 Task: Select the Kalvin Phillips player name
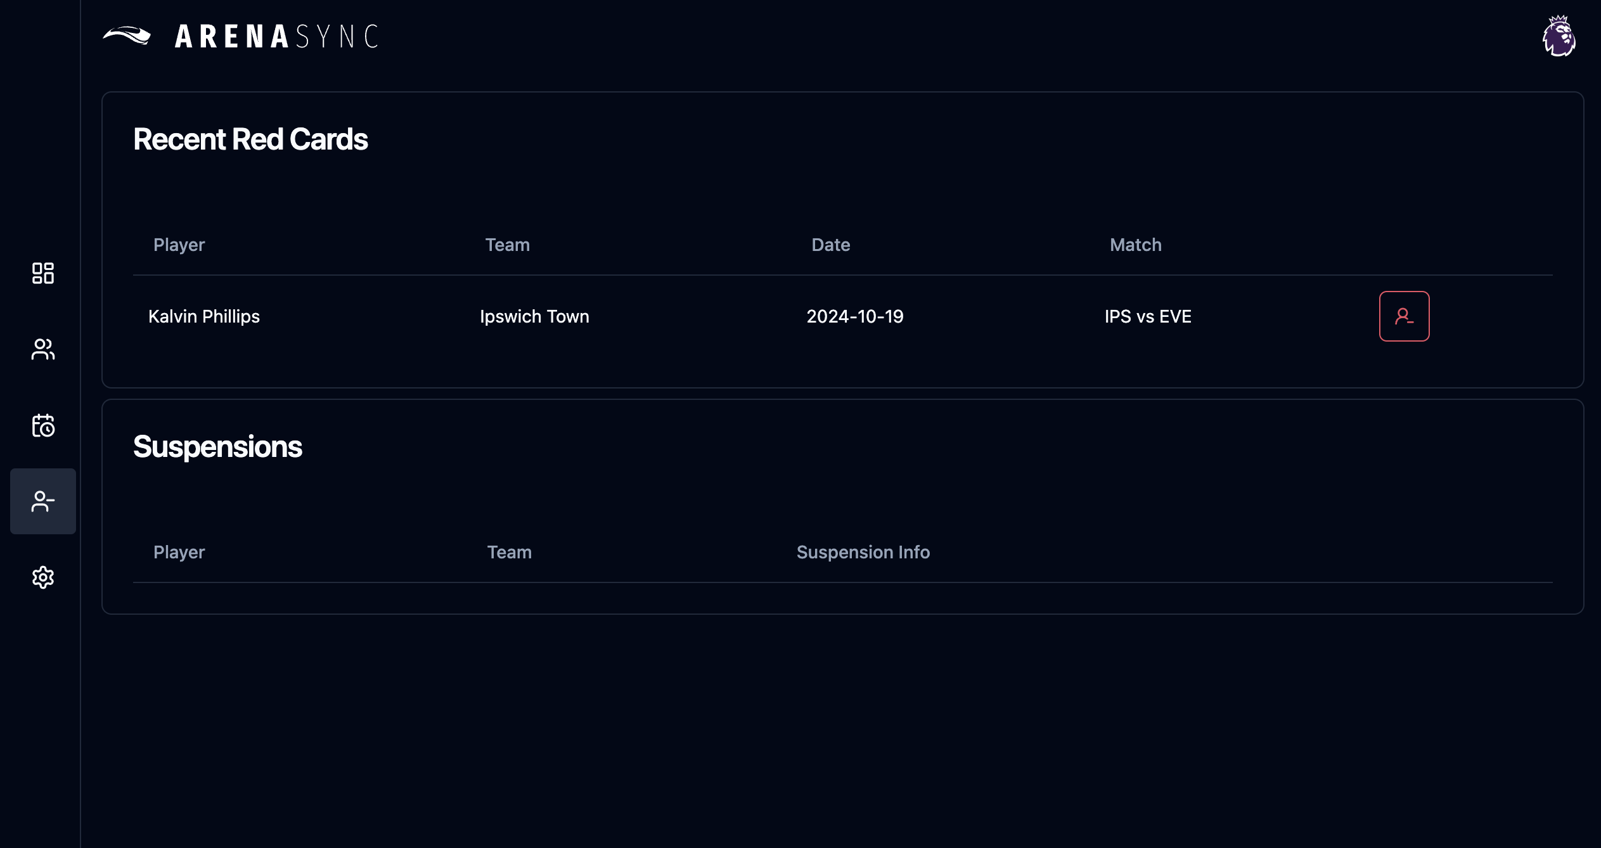coord(204,316)
